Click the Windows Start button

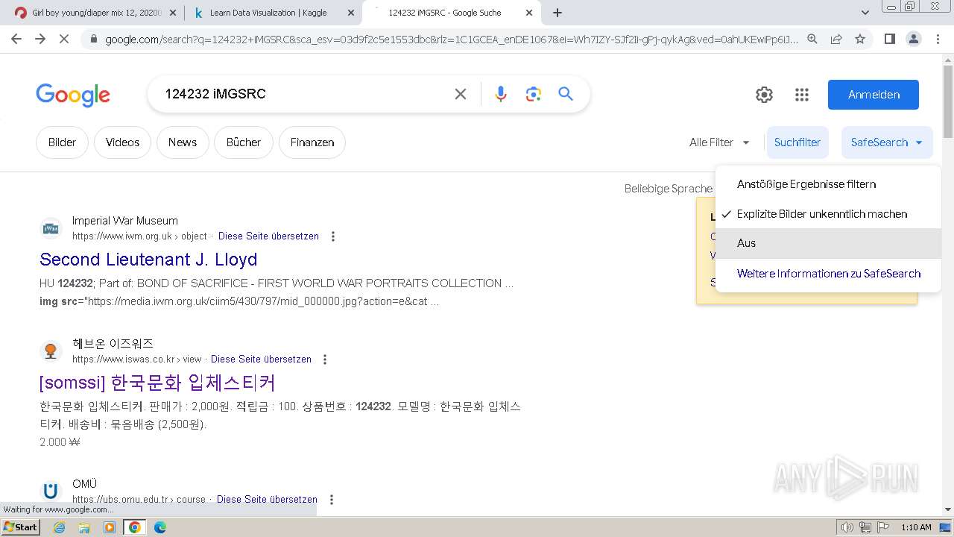(21, 527)
